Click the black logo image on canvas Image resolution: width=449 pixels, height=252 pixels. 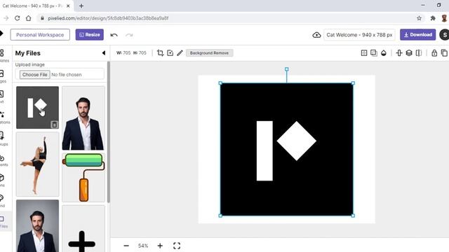click(287, 149)
